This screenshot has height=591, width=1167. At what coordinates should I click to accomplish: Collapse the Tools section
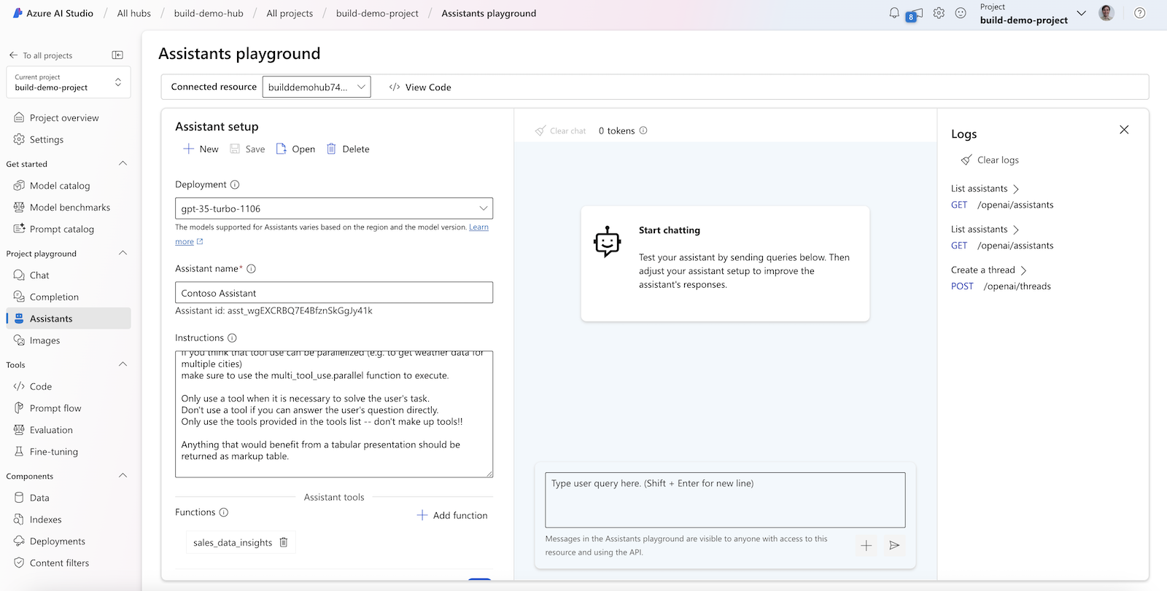pos(123,364)
